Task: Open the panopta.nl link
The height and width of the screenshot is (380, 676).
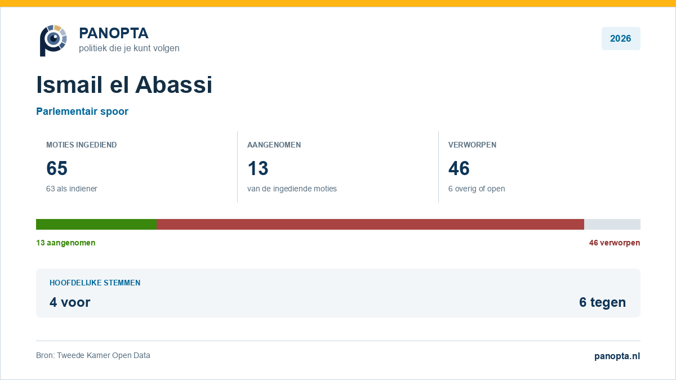Action: coord(617,356)
